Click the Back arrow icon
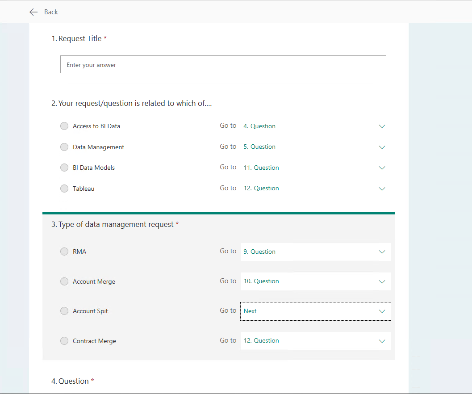This screenshot has height=394, width=472. (33, 12)
